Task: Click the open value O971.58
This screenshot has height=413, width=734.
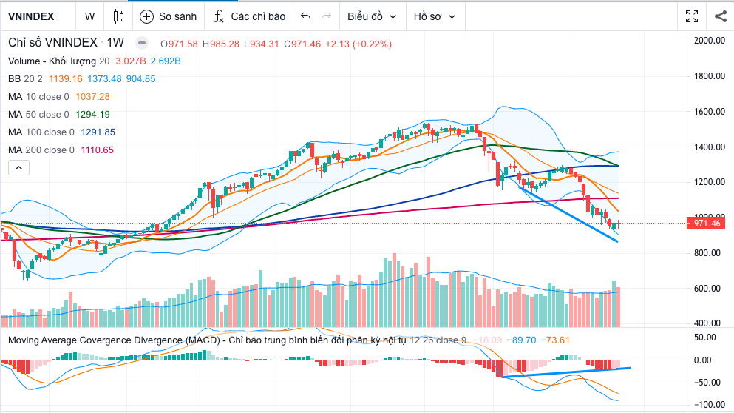Action: (x=180, y=44)
